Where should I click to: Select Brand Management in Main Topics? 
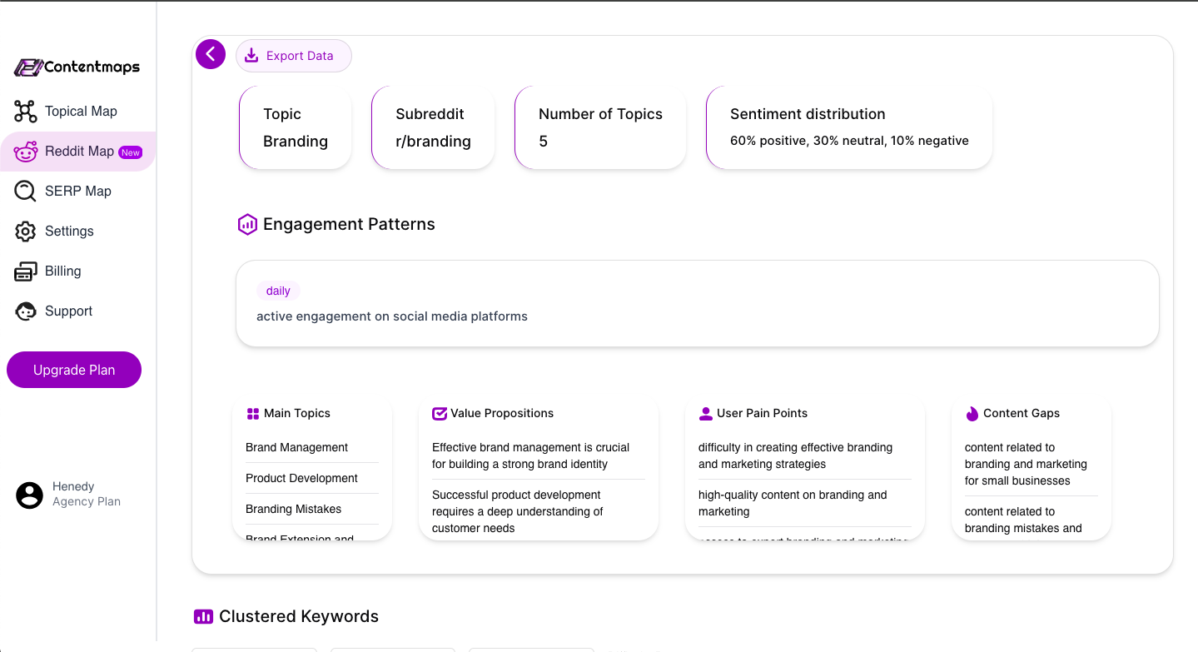tap(296, 447)
